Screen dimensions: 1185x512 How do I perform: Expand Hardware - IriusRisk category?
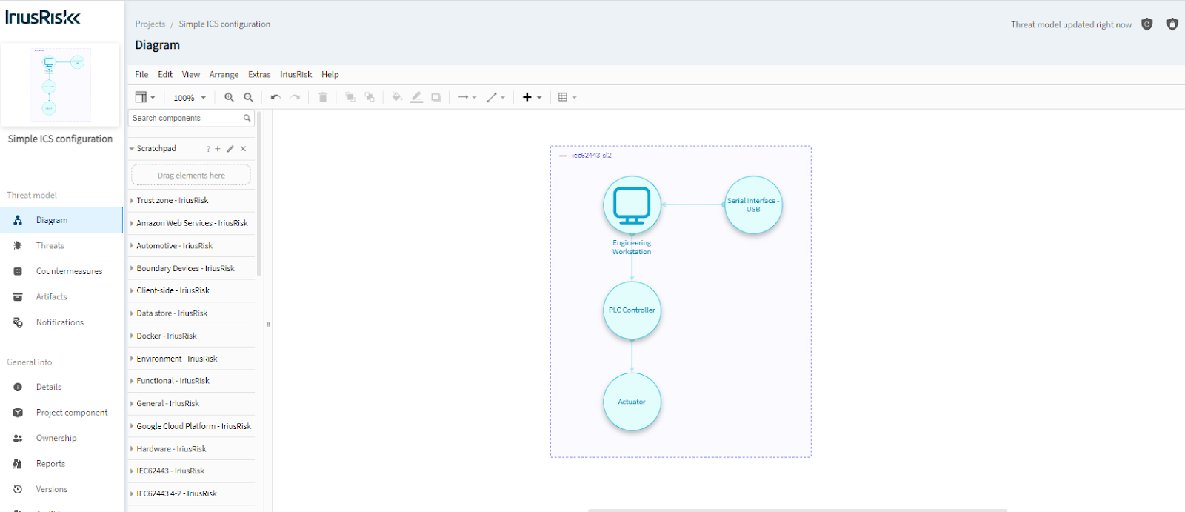[192, 449]
